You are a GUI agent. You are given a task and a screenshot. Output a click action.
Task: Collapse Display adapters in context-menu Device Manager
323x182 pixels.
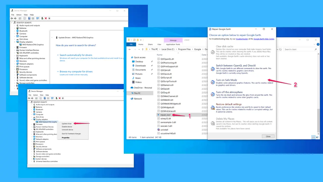(x=32, y=119)
